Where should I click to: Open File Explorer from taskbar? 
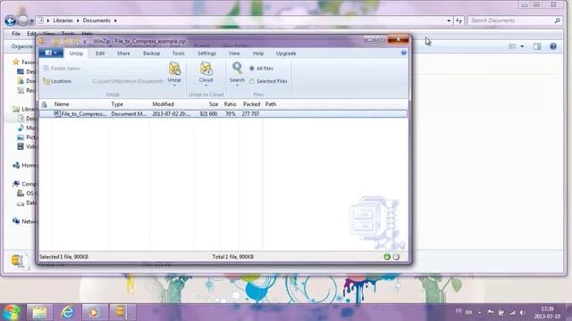click(x=39, y=312)
